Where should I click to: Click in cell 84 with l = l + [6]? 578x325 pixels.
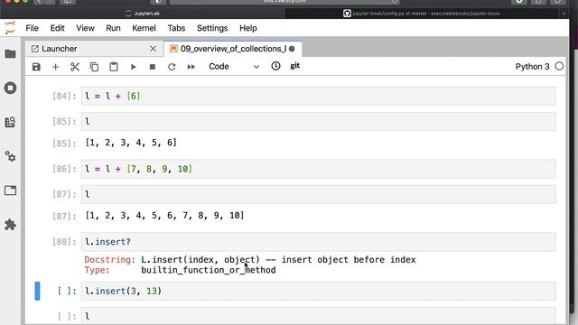319,97
